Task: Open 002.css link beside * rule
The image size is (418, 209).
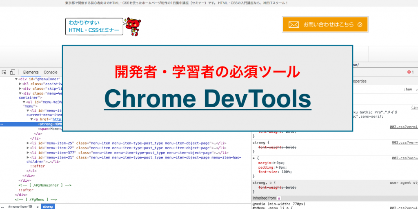Action: (x=405, y=158)
